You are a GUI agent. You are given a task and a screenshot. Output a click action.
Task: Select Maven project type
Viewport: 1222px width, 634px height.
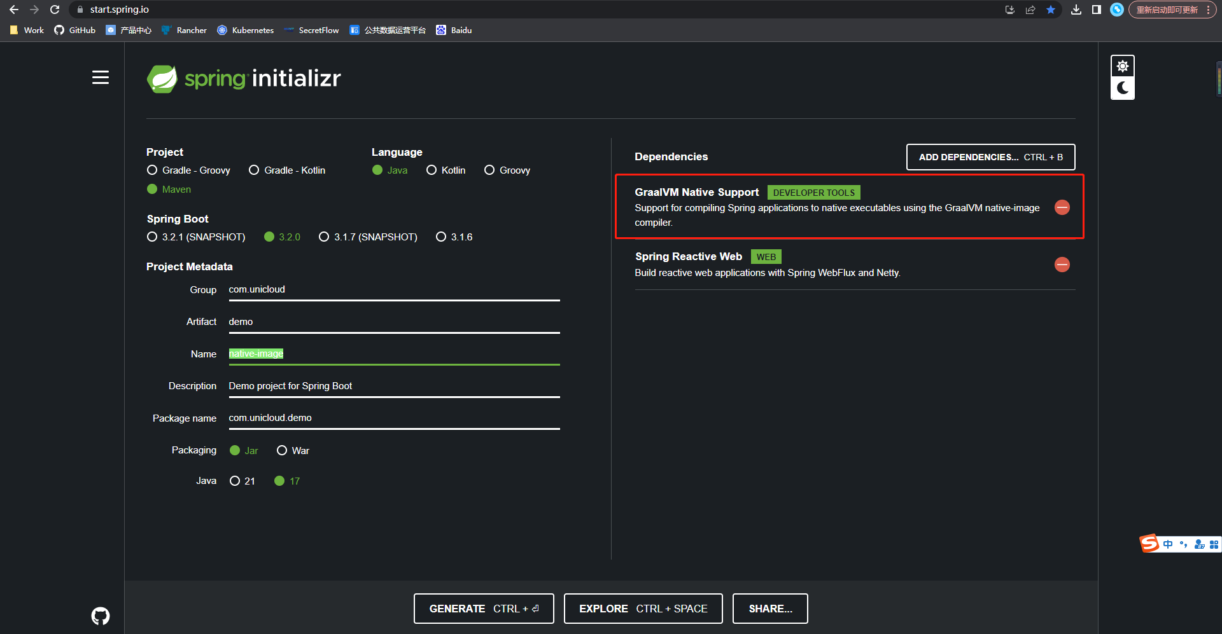(x=169, y=190)
